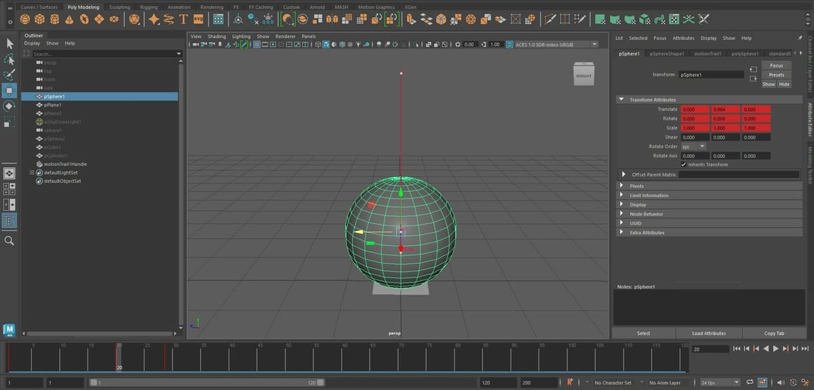Toggle the single-pane layout button

pos(9,173)
